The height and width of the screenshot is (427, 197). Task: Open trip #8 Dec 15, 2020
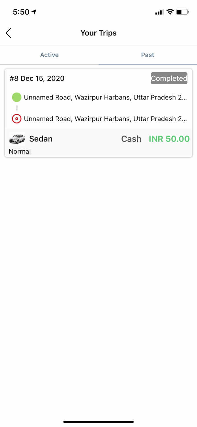(x=37, y=78)
